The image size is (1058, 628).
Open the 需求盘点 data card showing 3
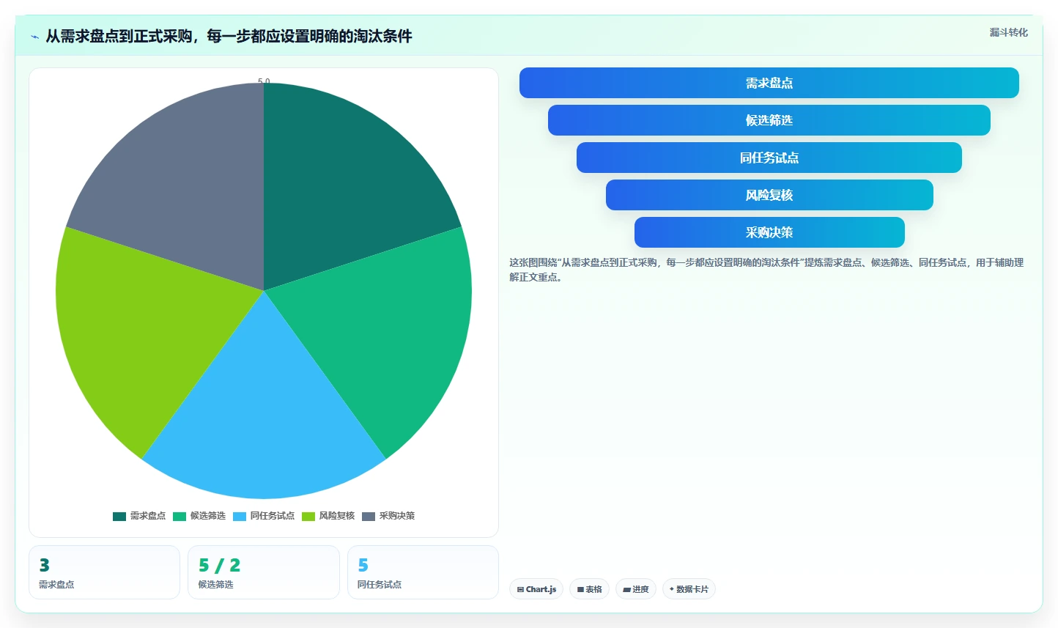point(104,572)
